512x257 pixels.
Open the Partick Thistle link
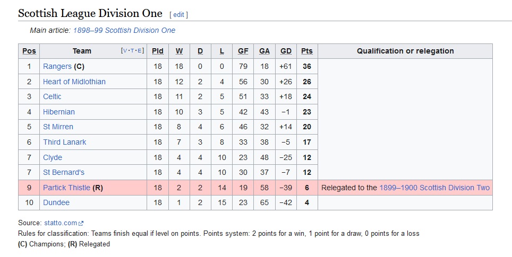[66, 188]
